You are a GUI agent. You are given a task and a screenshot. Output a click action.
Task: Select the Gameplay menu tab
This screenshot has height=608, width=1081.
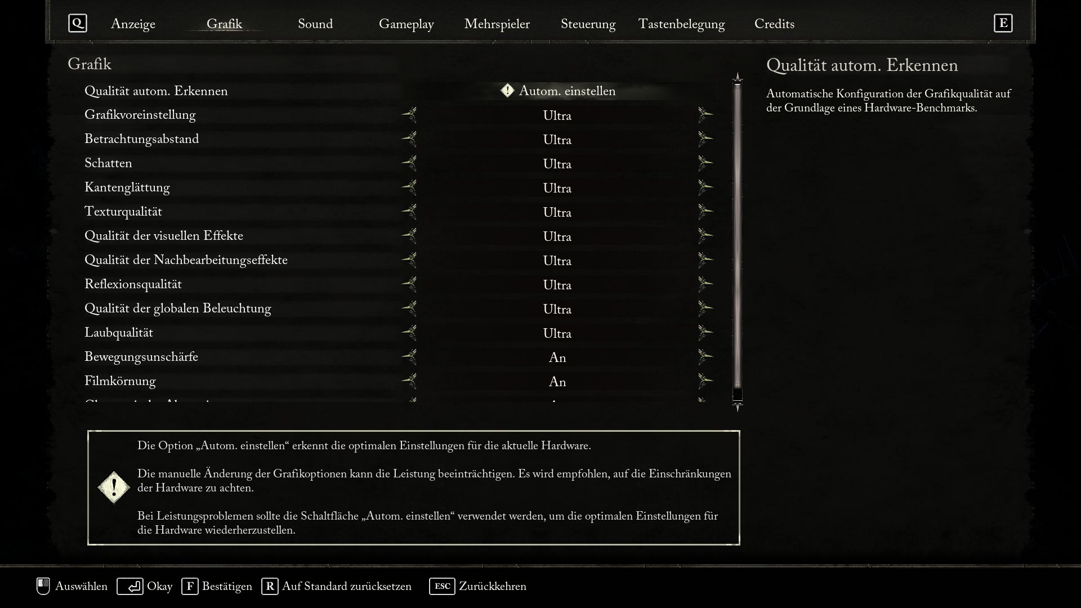[406, 24]
